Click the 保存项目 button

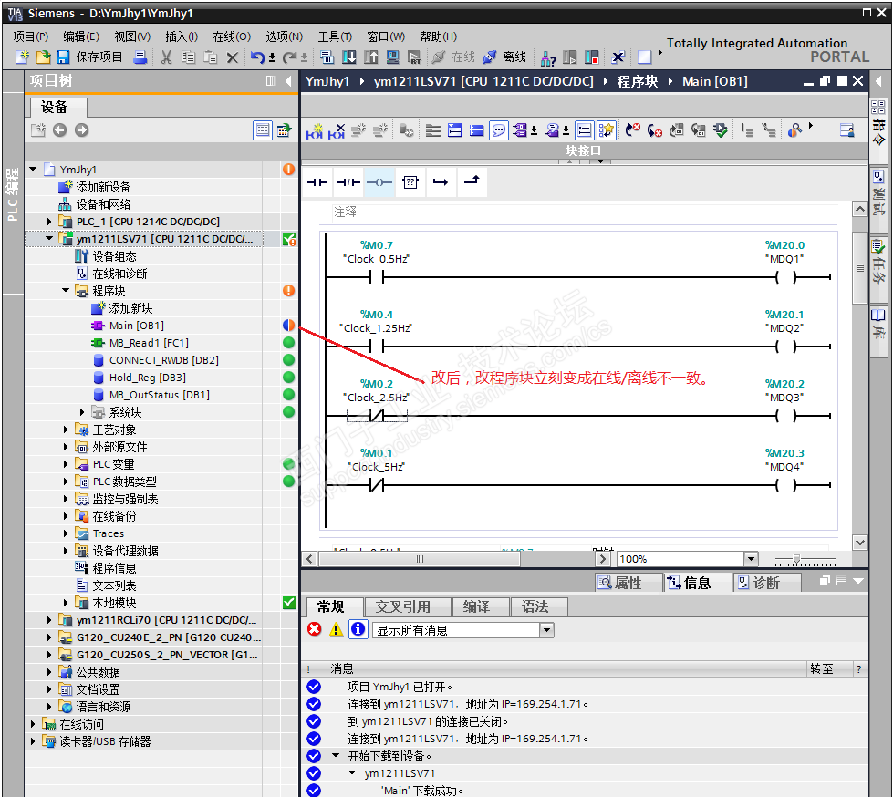coord(90,57)
